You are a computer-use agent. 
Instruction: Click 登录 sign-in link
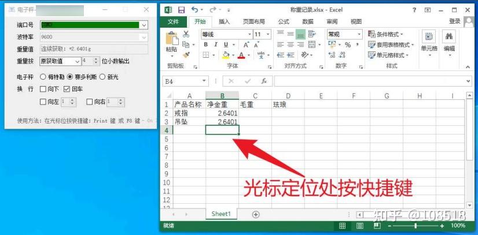[454, 21]
